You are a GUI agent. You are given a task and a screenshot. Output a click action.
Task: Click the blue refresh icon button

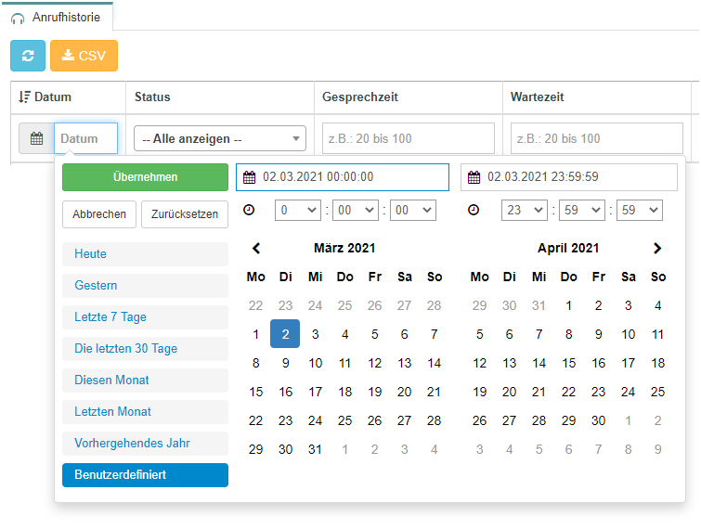point(28,56)
